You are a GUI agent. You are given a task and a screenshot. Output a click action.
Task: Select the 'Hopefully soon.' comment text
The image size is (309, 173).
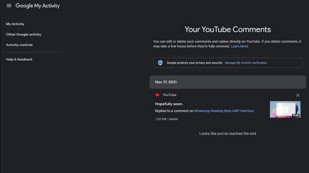(x=169, y=104)
